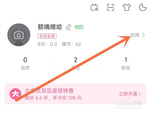
Task: Tap the pink 大 big-member icon
Action: coord(15,94)
